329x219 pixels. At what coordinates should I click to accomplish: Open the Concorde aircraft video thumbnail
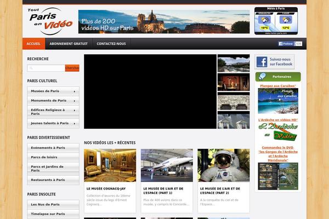pos(167,165)
